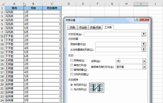Click range selector icon for 从左侧重复的列数
Screen dimensions: 163x103
tap(144, 49)
